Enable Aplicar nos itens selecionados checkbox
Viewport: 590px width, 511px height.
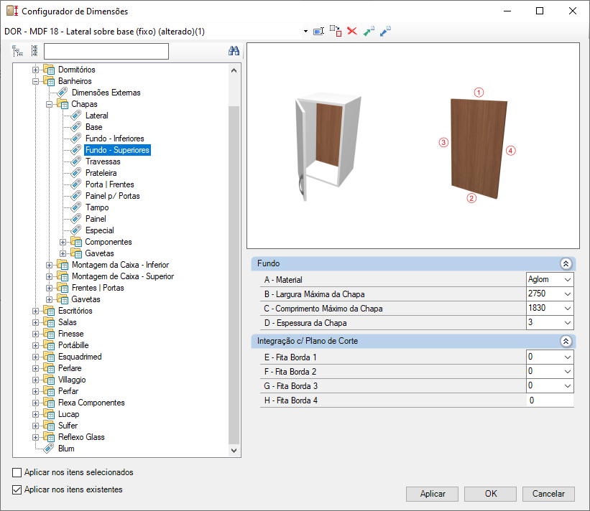tap(17, 473)
